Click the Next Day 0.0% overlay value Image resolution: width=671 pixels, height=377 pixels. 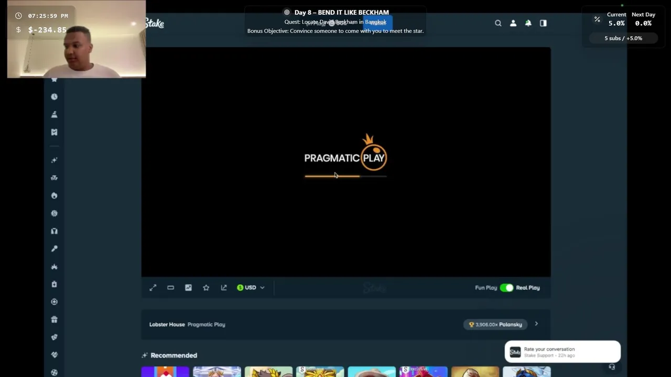coord(643,24)
